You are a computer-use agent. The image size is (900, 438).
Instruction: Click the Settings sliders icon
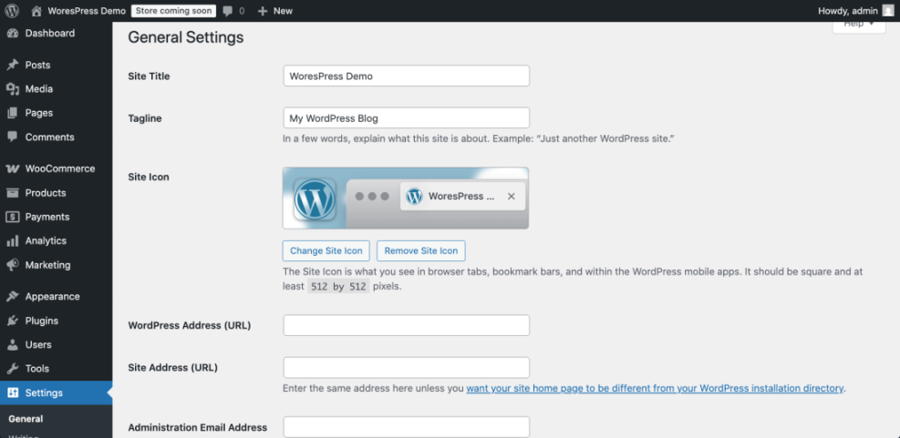coord(13,392)
